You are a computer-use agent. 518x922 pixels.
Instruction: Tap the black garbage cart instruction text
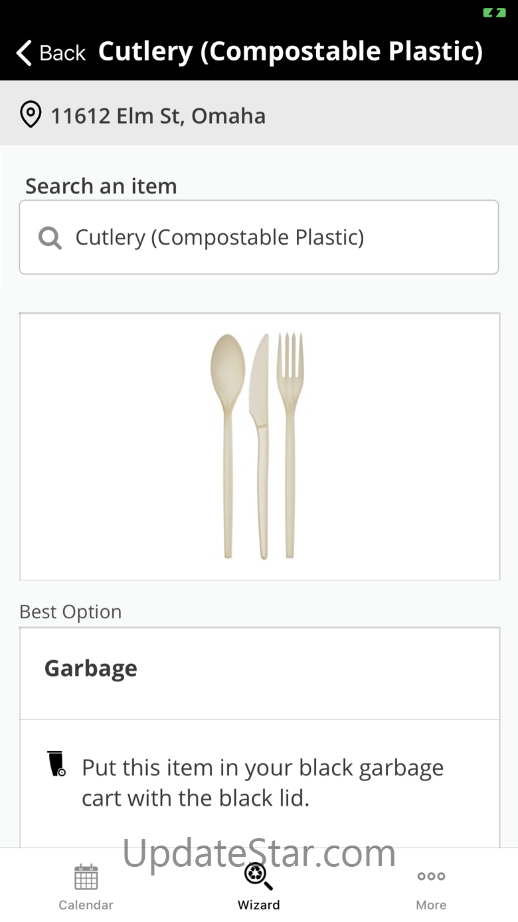tap(263, 782)
